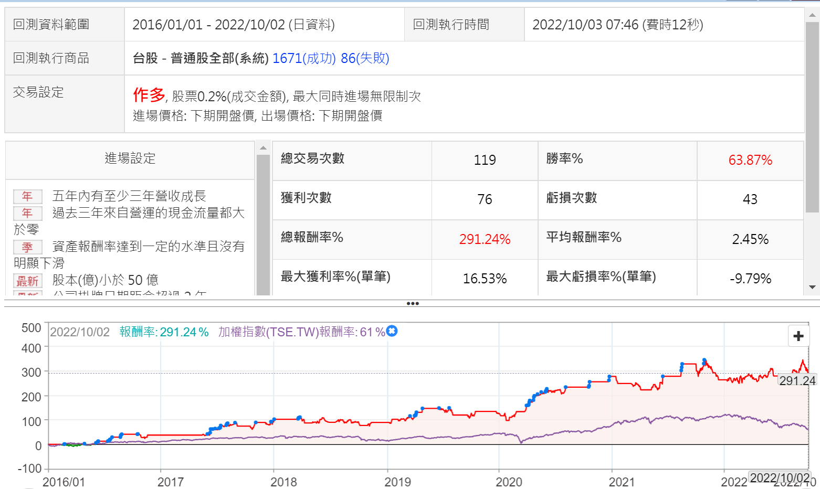Click the 291.24 value label on chart
This screenshot has height=489, width=820.
[796, 380]
